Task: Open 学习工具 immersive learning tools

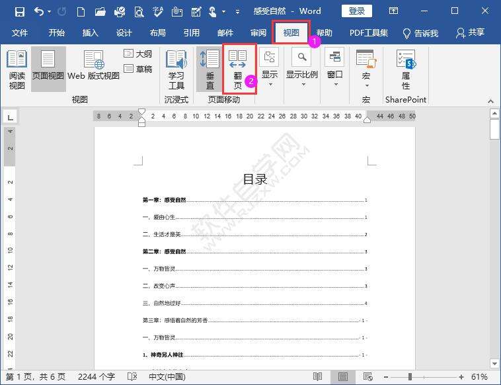Action: (176, 69)
